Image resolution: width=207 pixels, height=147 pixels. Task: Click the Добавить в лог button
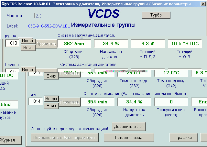pyautogui.click(x=129, y=127)
